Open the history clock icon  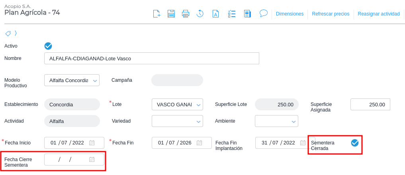(x=200, y=14)
